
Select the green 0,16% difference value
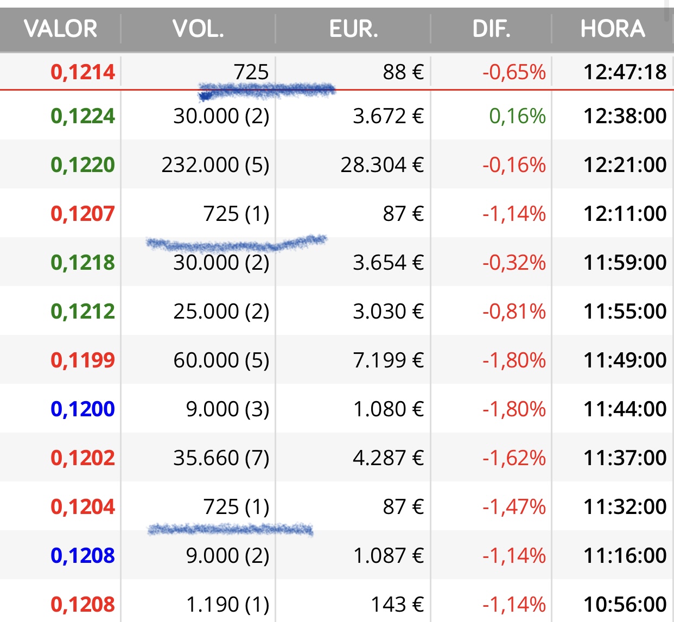click(x=518, y=116)
